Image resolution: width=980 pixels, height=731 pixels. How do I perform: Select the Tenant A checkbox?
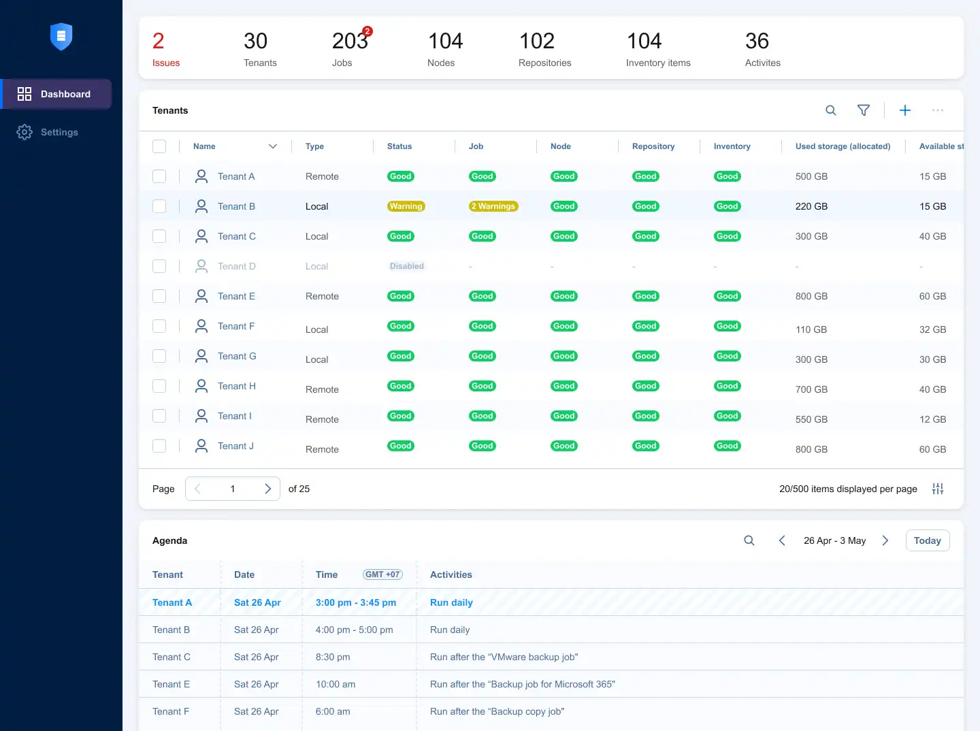pos(159,176)
